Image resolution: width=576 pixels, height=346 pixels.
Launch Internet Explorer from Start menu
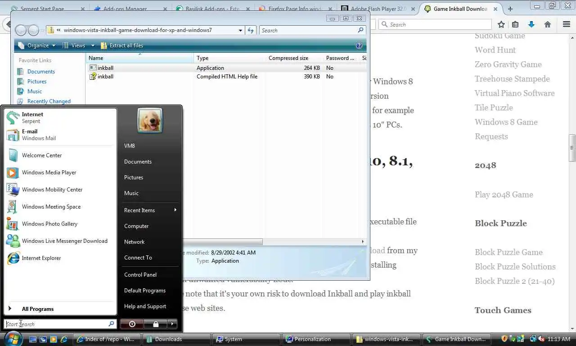click(60, 258)
